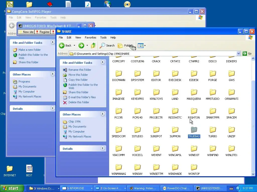Click Move this folder
Screen dimensions: 257x192
(78, 75)
